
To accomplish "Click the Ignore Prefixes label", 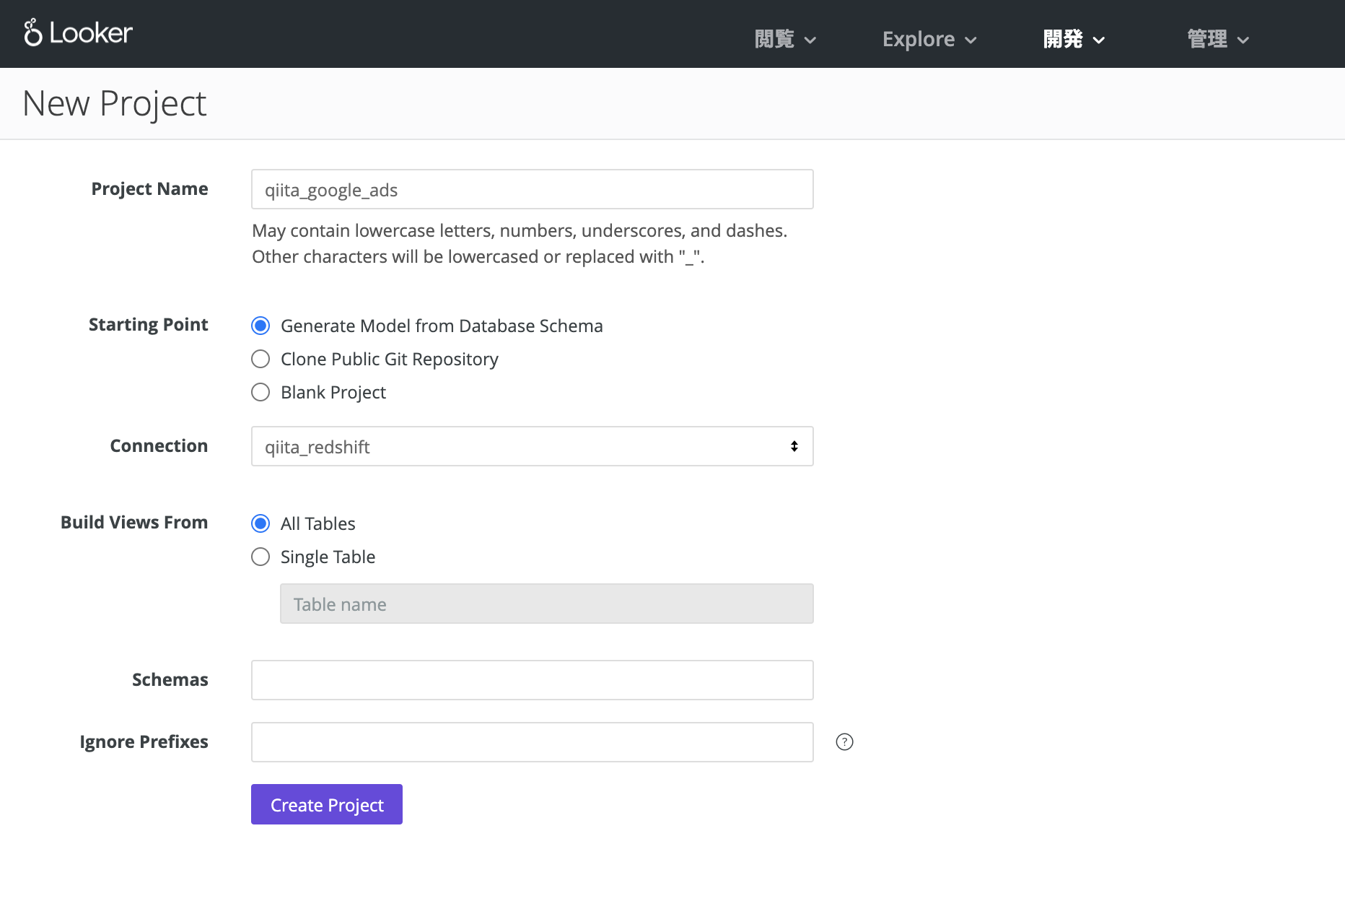I will (x=144, y=742).
